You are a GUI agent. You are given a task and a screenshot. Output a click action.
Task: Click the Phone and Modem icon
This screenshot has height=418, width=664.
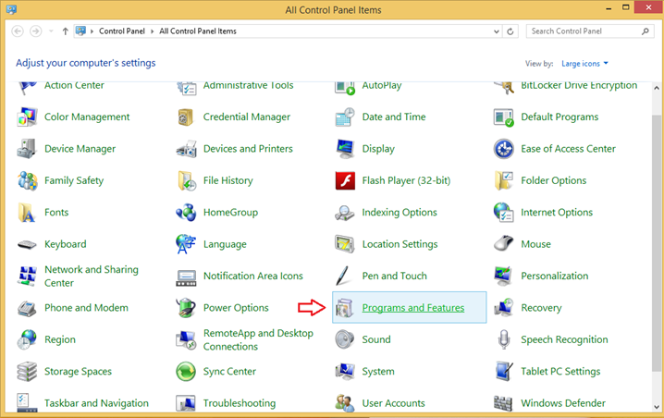click(27, 308)
